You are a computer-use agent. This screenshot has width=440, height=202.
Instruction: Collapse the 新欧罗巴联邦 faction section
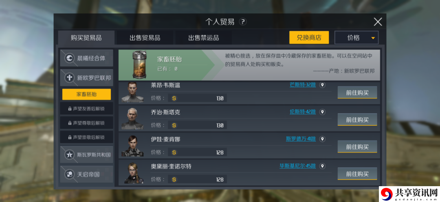click(x=87, y=77)
